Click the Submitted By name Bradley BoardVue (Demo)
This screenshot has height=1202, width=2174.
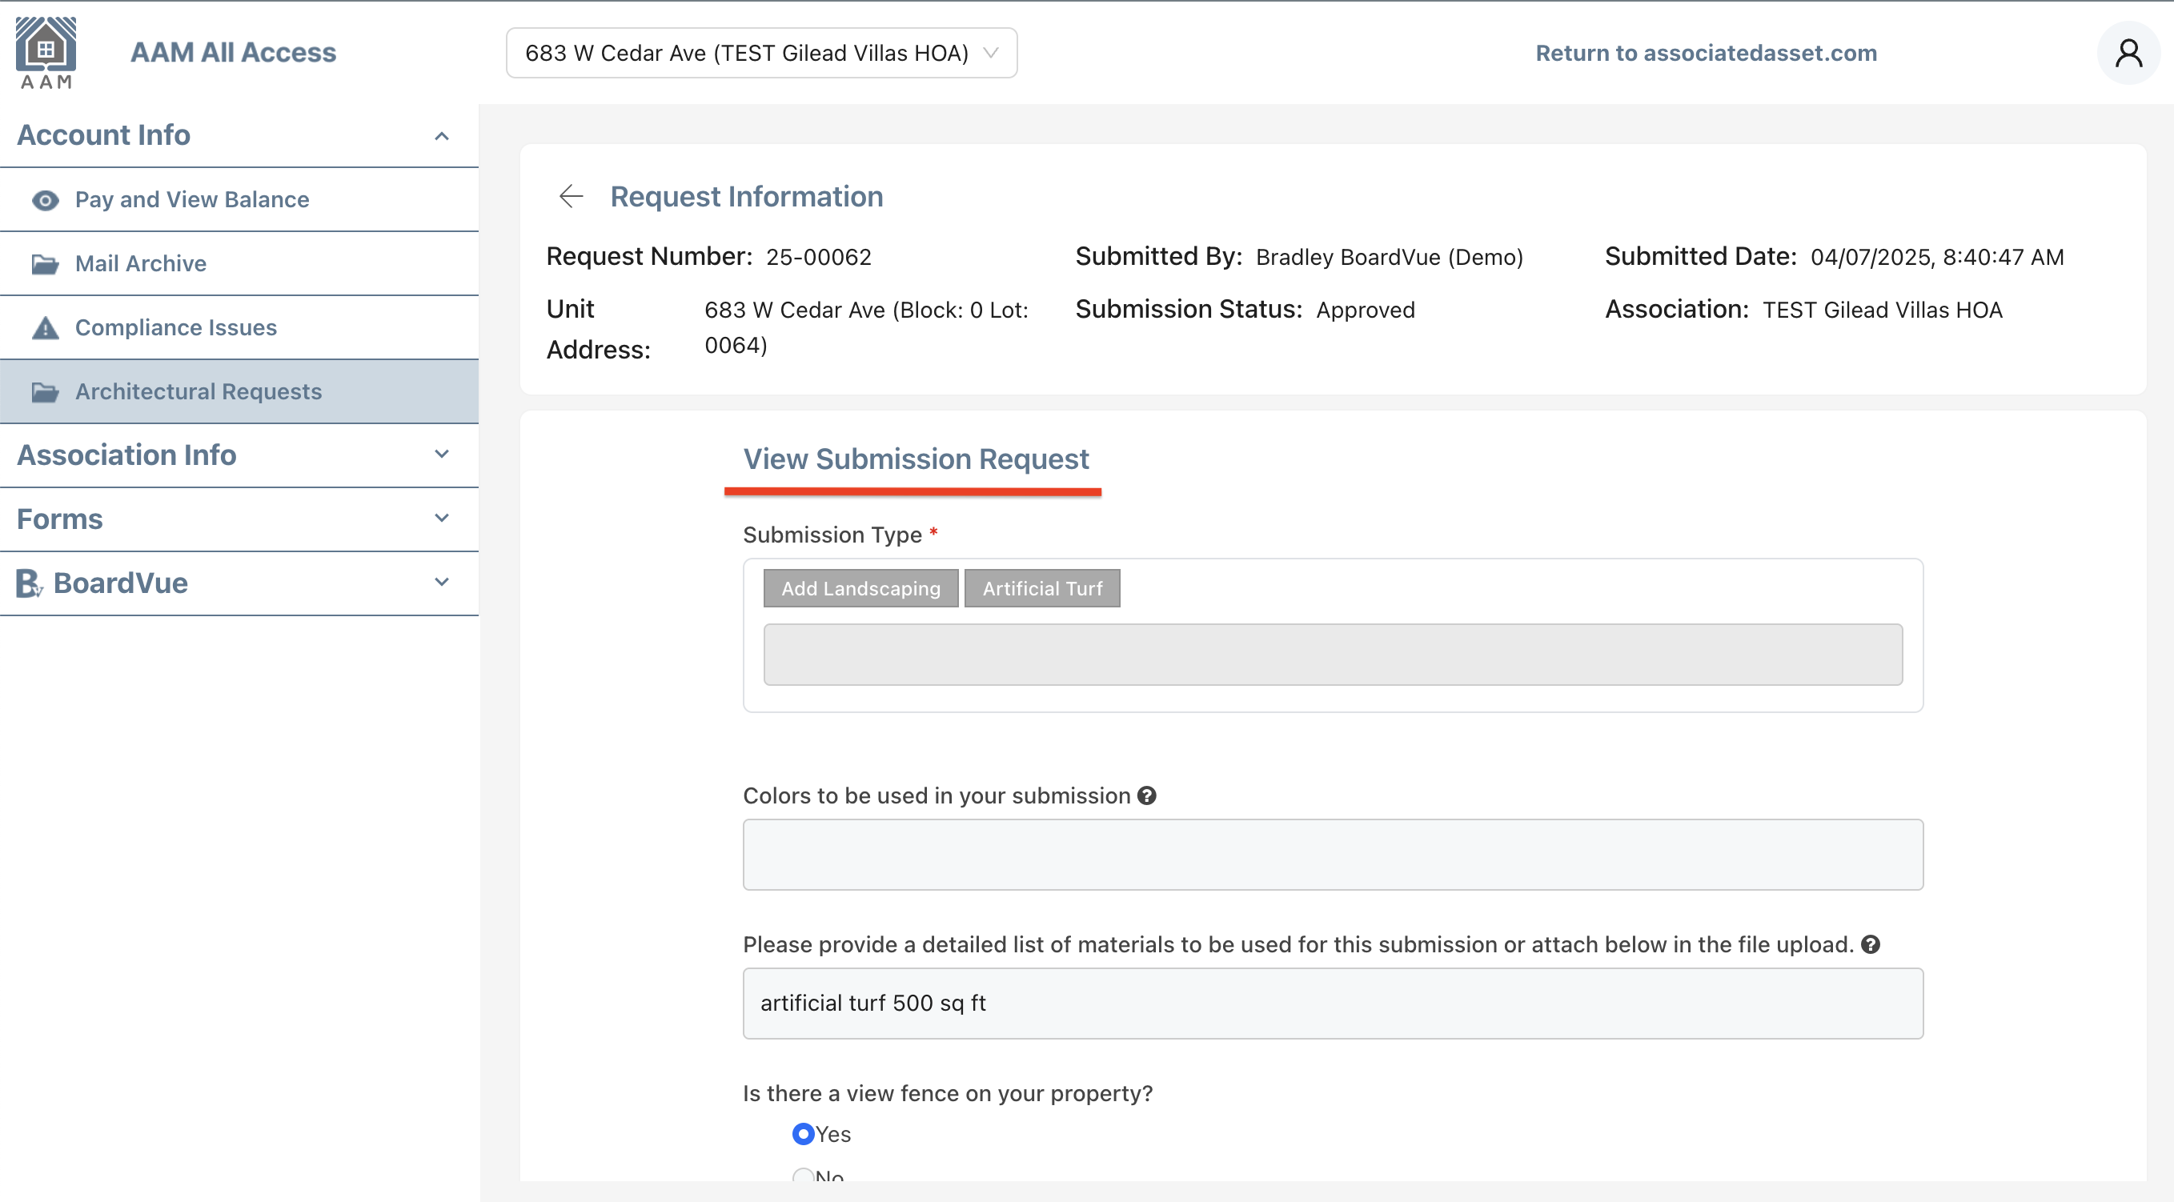point(1389,257)
